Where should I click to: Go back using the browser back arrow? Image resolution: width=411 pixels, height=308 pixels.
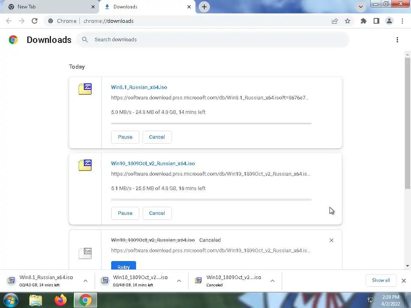9,21
